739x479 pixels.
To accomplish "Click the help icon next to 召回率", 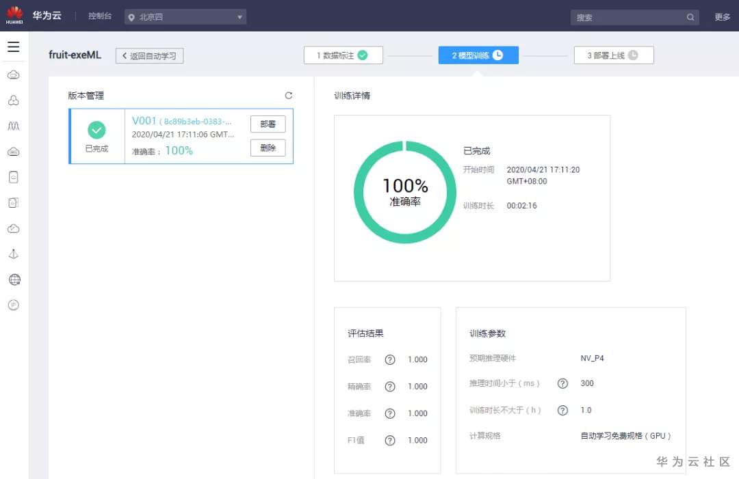I will coord(390,359).
